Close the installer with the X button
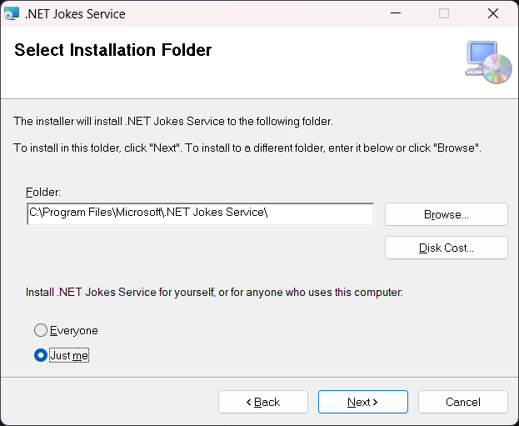The image size is (519, 426). (x=493, y=13)
